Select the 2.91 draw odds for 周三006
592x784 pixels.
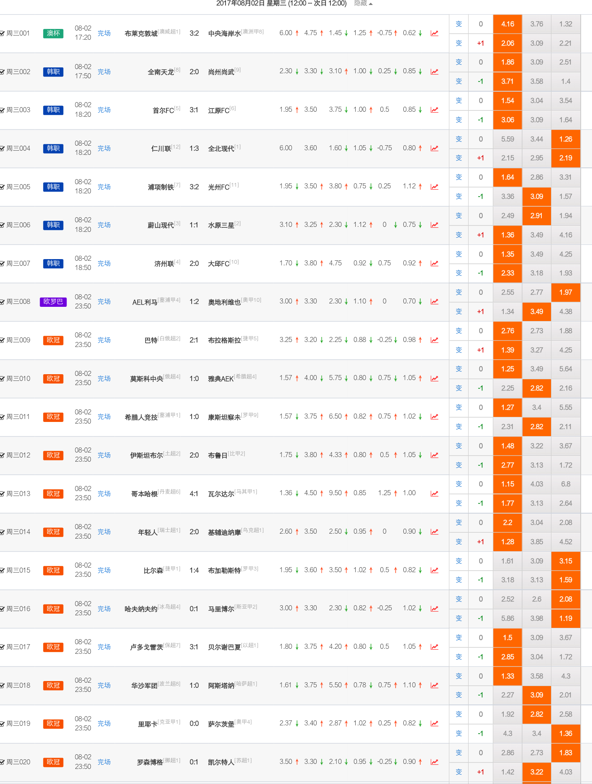pos(536,216)
